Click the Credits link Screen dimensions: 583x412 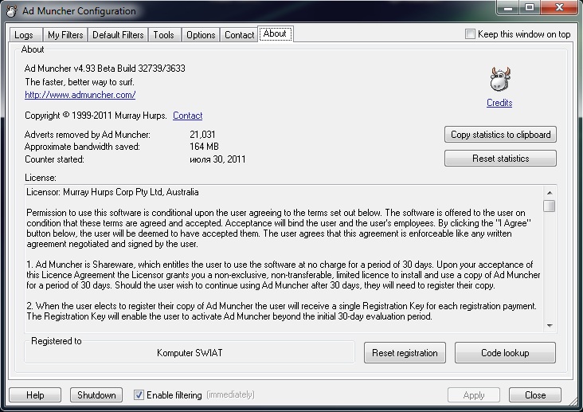point(499,103)
